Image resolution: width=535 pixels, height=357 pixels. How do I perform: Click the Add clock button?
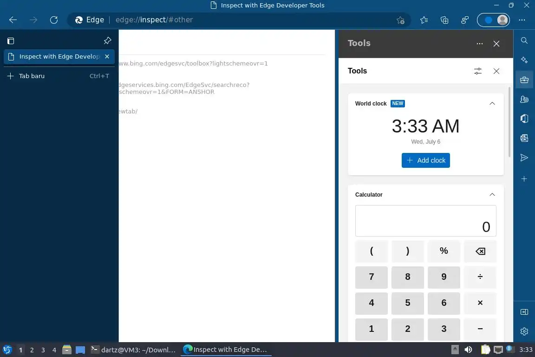(425, 160)
